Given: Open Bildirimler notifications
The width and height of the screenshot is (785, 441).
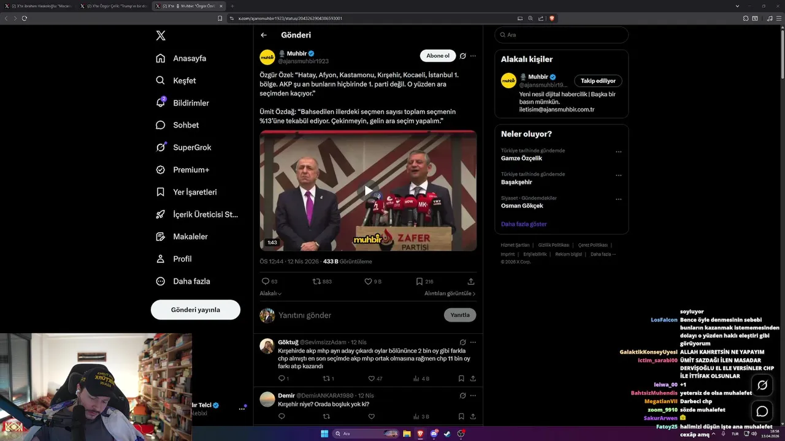Looking at the screenshot, I should click(x=182, y=103).
